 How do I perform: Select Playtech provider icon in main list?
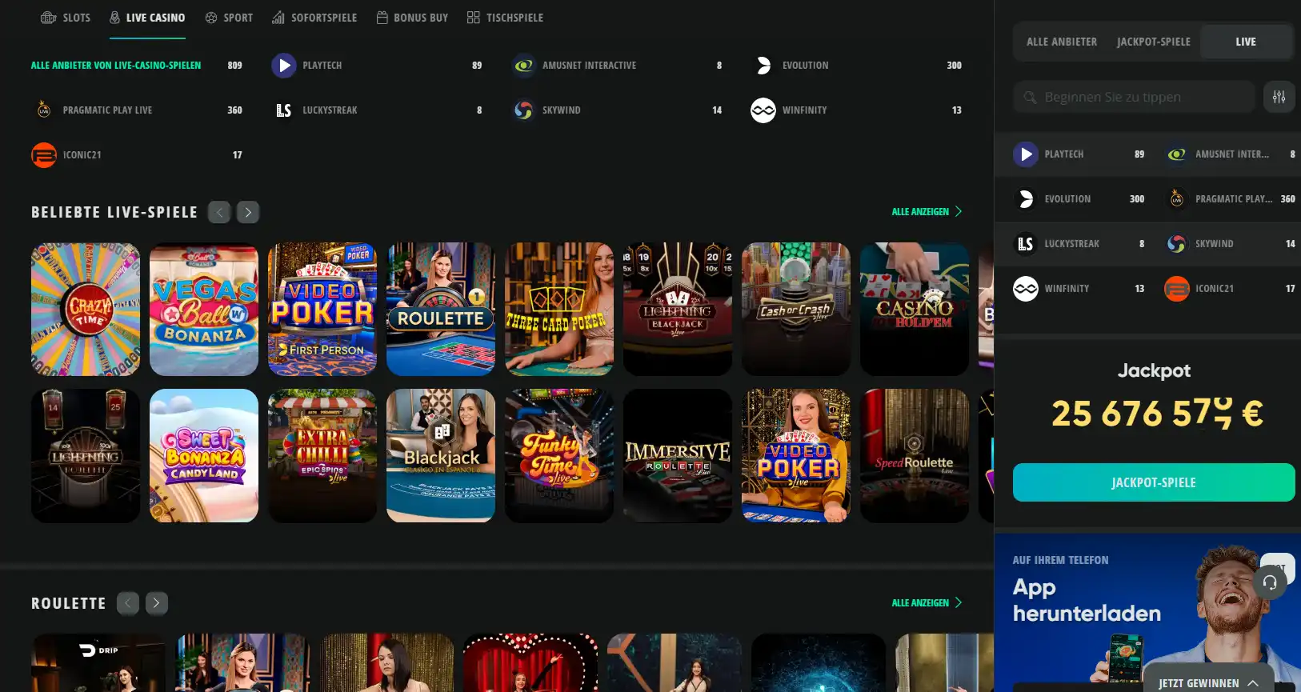[284, 66]
